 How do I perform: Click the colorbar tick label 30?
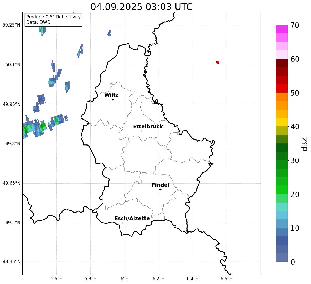tap(295, 161)
